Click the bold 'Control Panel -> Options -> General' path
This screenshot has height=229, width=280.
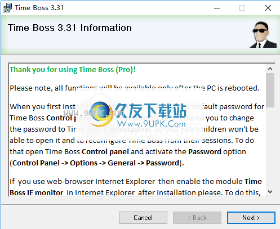point(74,163)
